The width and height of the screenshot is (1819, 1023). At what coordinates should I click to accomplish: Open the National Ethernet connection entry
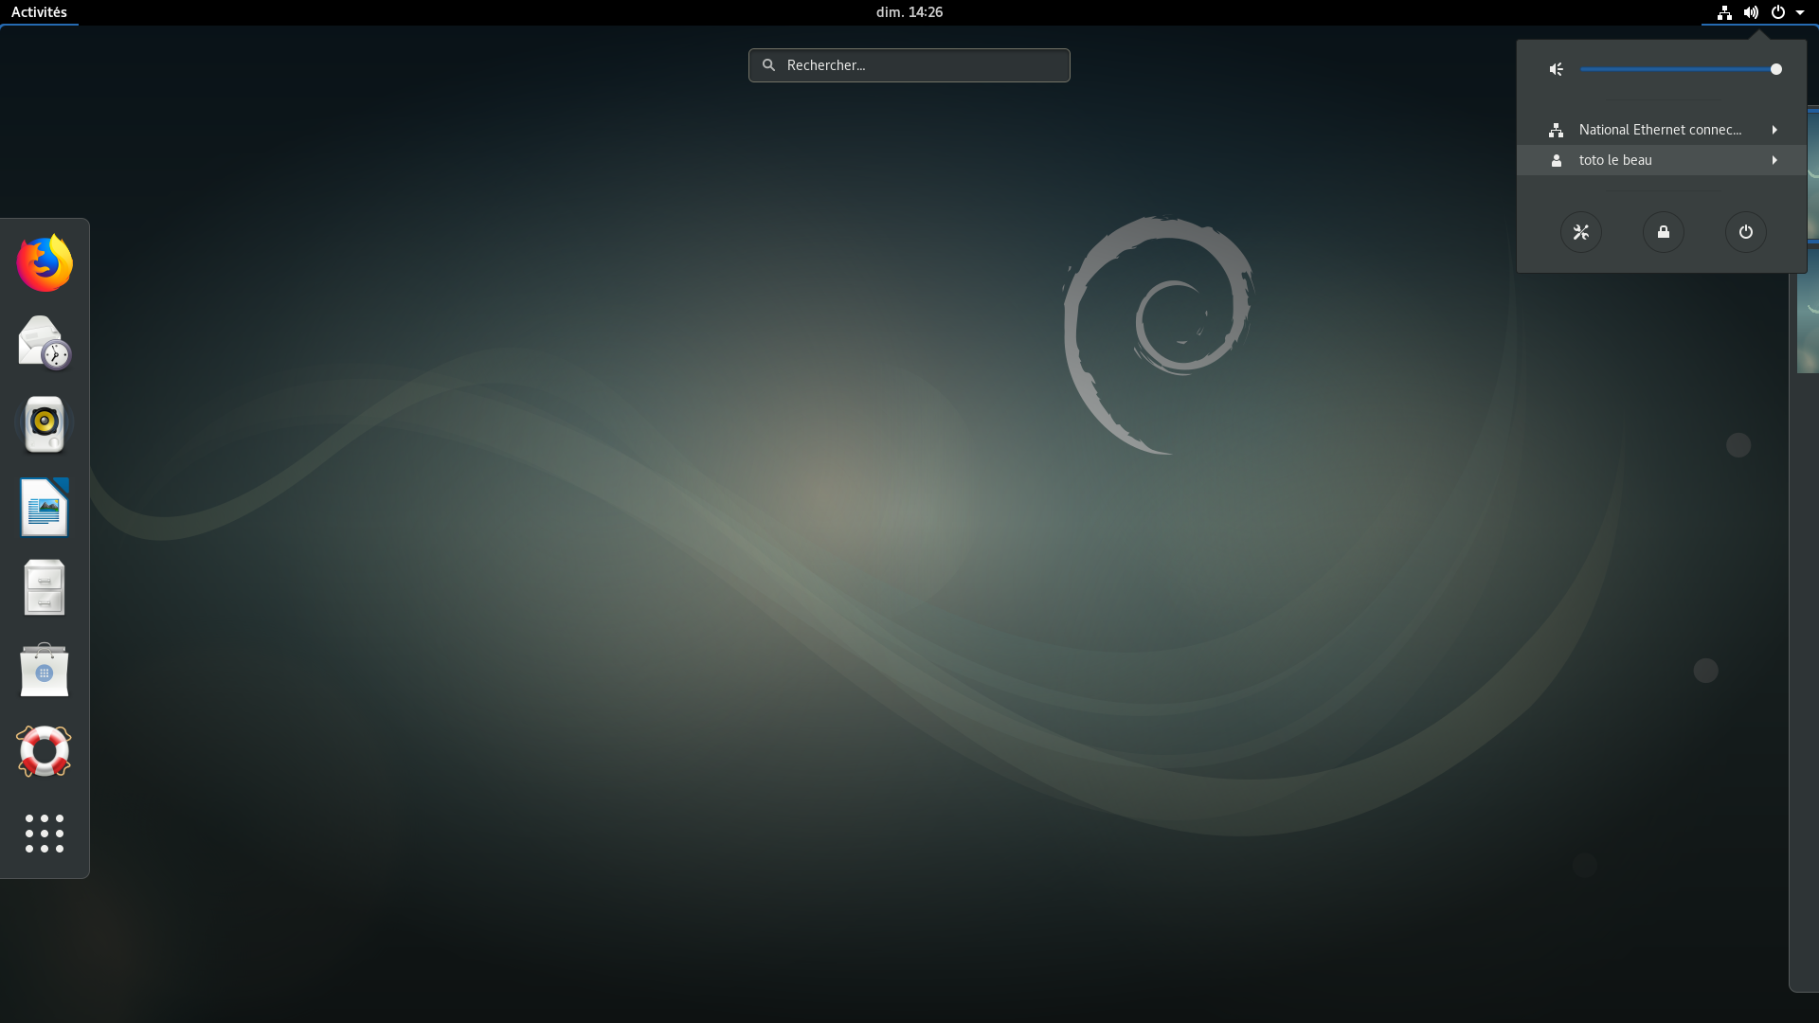[x=1662, y=130]
